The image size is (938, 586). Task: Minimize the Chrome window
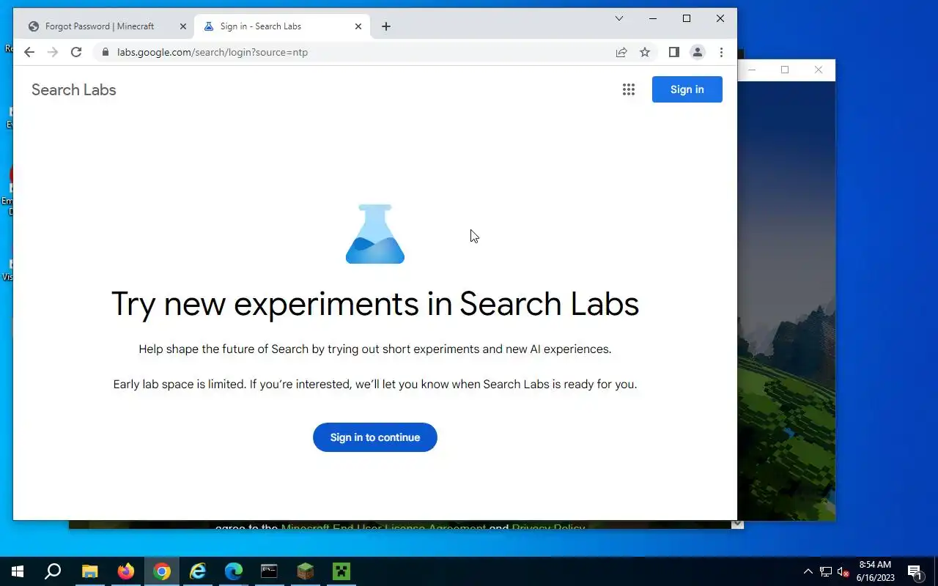[x=653, y=18]
